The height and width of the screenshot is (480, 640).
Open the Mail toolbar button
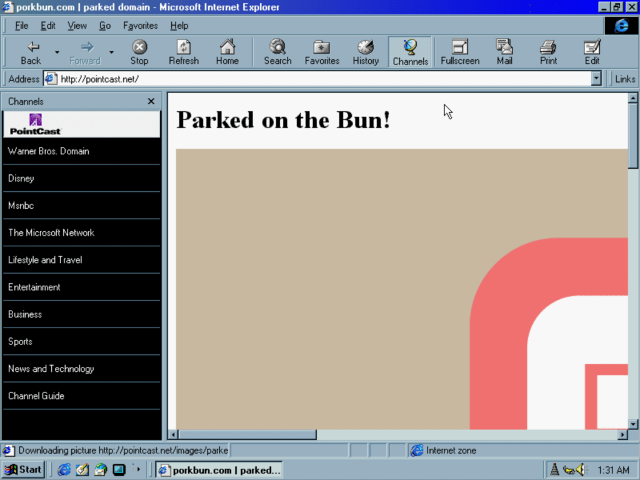[x=504, y=52]
